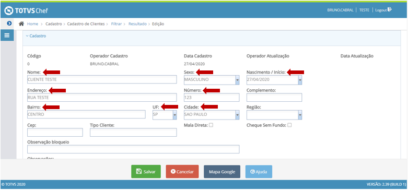
Task: Collapse the Cadastro section
Action: [36, 36]
